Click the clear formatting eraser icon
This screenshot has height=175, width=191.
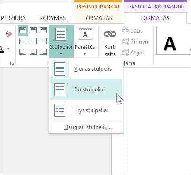[x=8, y=34]
